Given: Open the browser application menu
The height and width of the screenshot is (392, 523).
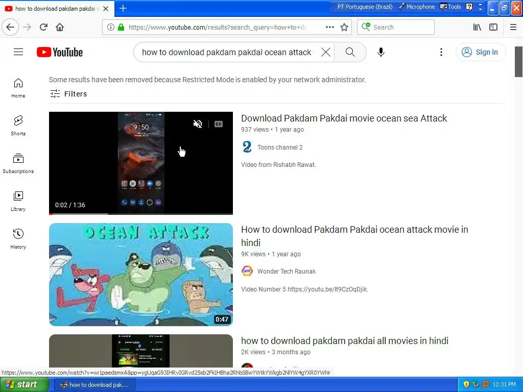Looking at the screenshot, I should [513, 27].
